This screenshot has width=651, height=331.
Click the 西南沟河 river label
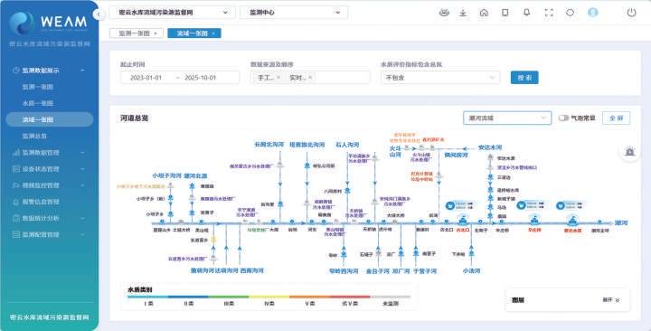[252, 270]
